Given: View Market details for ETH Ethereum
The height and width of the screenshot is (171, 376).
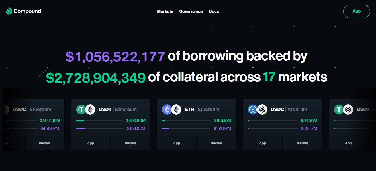Looking at the screenshot, I should point(216,143).
